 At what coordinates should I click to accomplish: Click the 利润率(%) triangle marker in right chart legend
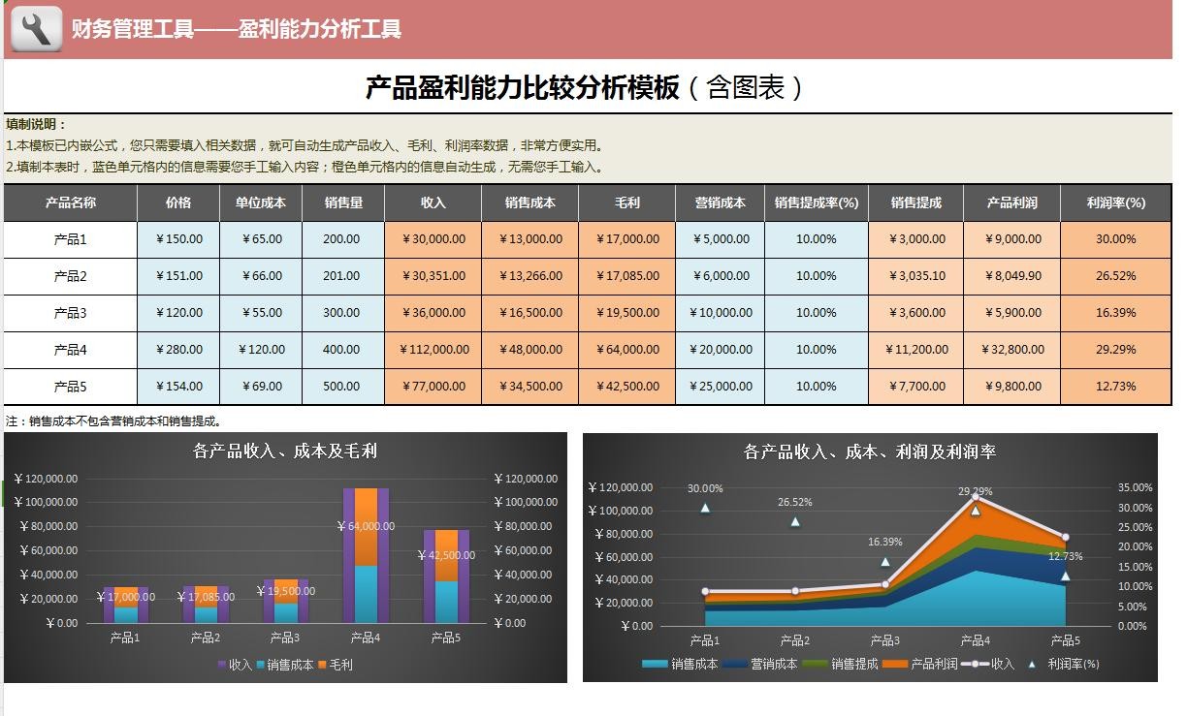(x=1032, y=664)
